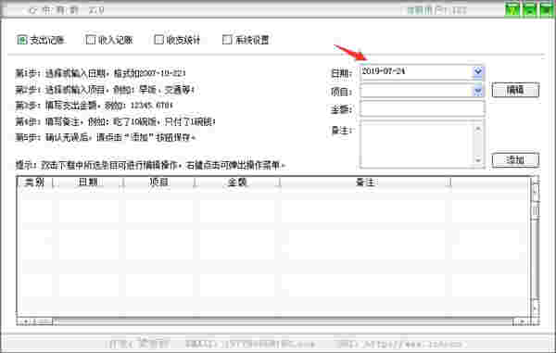Click the table's horizontal scrollbar right arrow
Viewport: 556px width, 353px height.
coord(522,321)
